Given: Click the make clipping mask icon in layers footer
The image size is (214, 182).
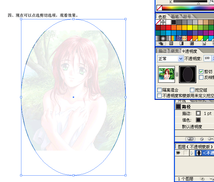Looking at the screenshot, I should pos(202,179).
